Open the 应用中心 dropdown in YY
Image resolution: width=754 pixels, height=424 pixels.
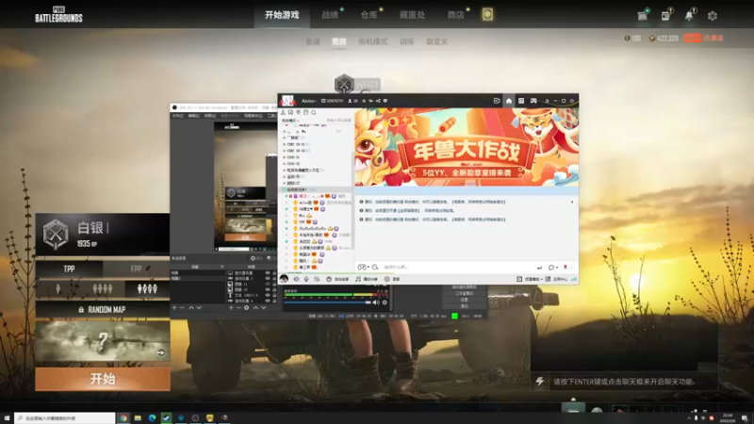[556, 279]
